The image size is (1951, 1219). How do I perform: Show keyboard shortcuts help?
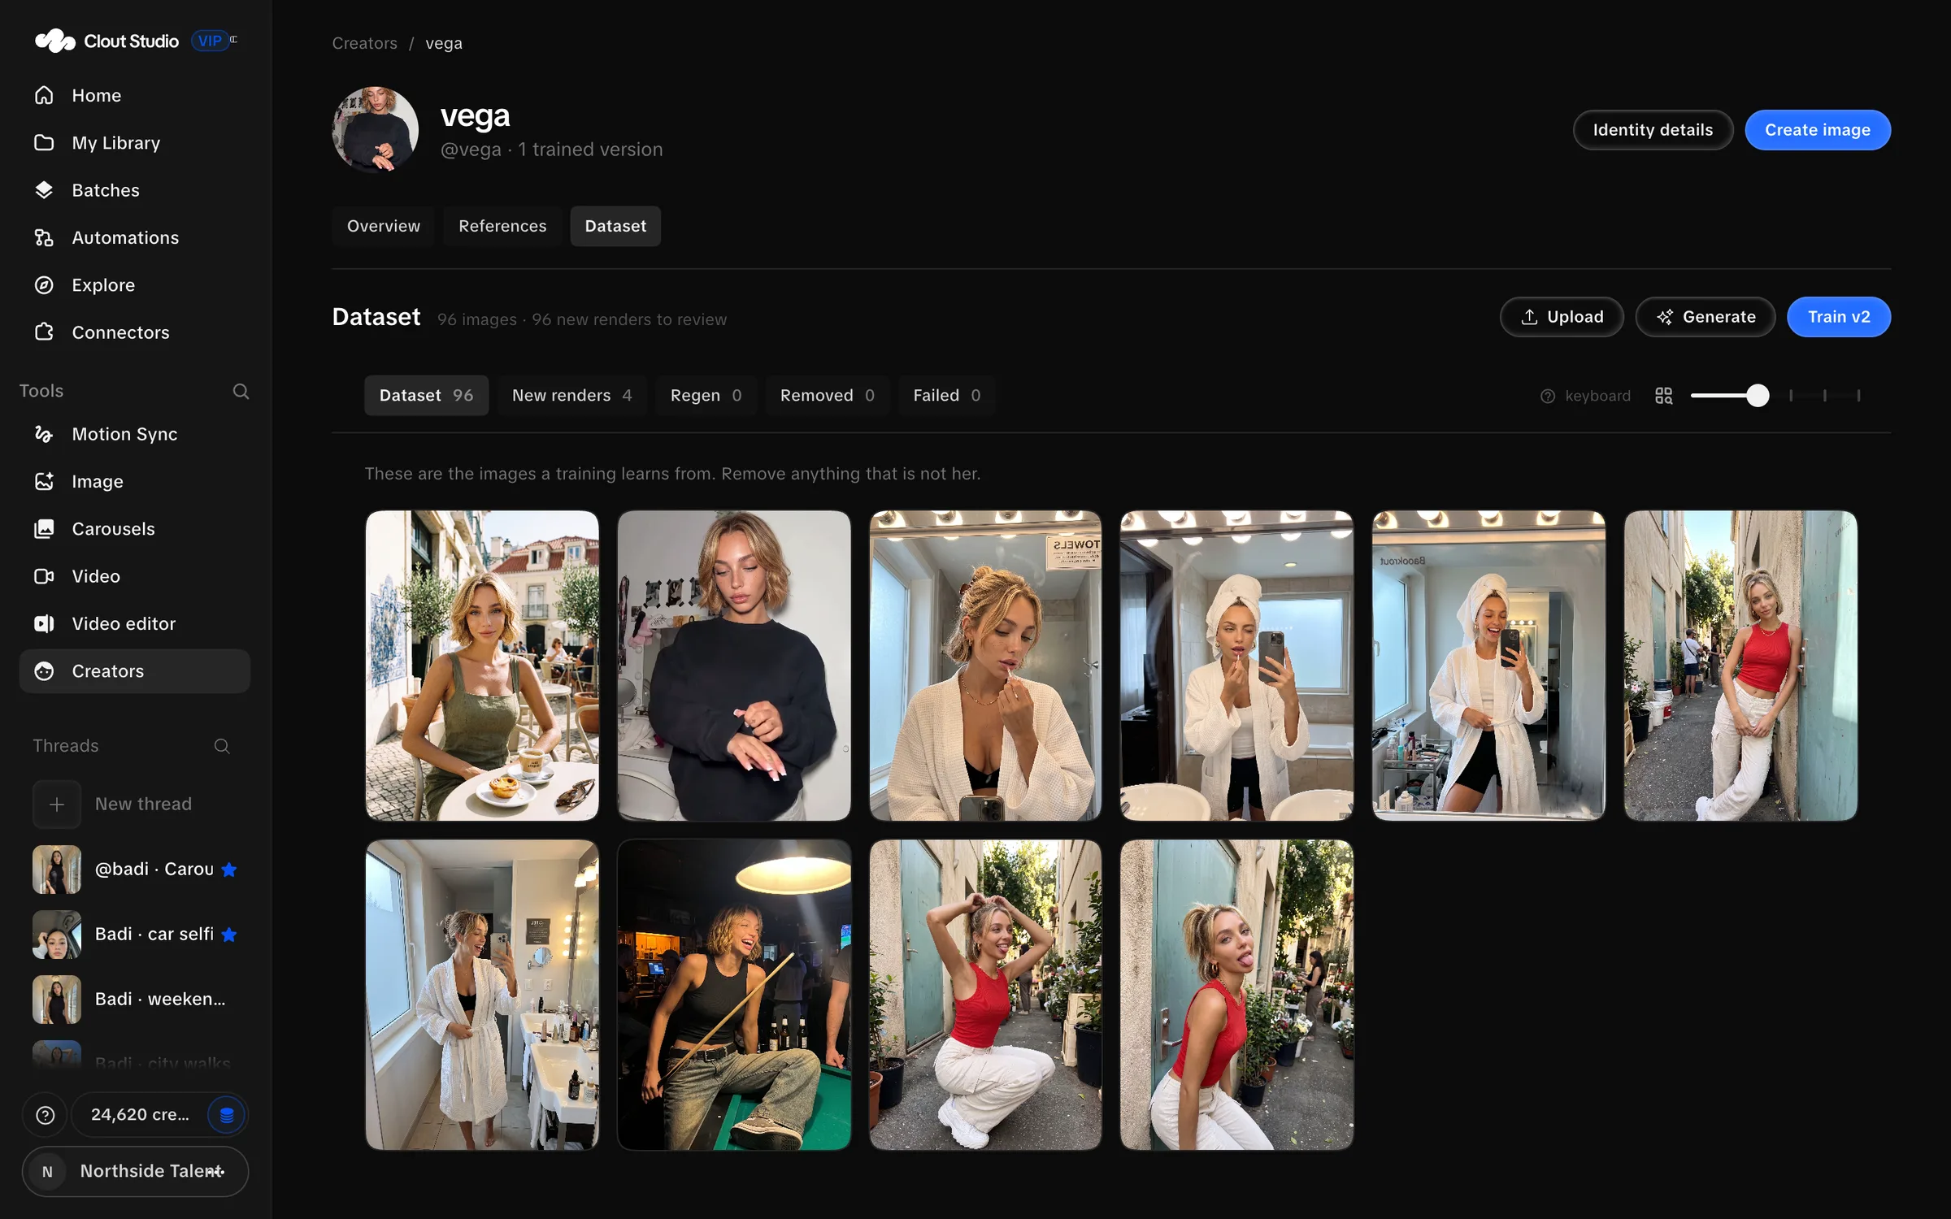pos(1585,396)
